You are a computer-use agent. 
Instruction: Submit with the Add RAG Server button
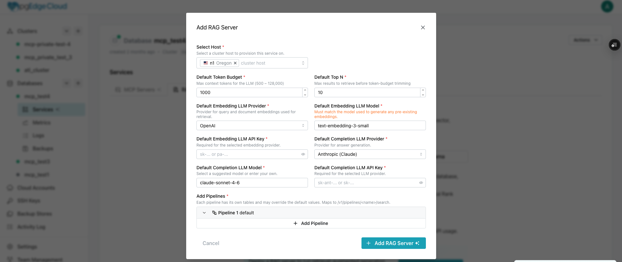394,243
